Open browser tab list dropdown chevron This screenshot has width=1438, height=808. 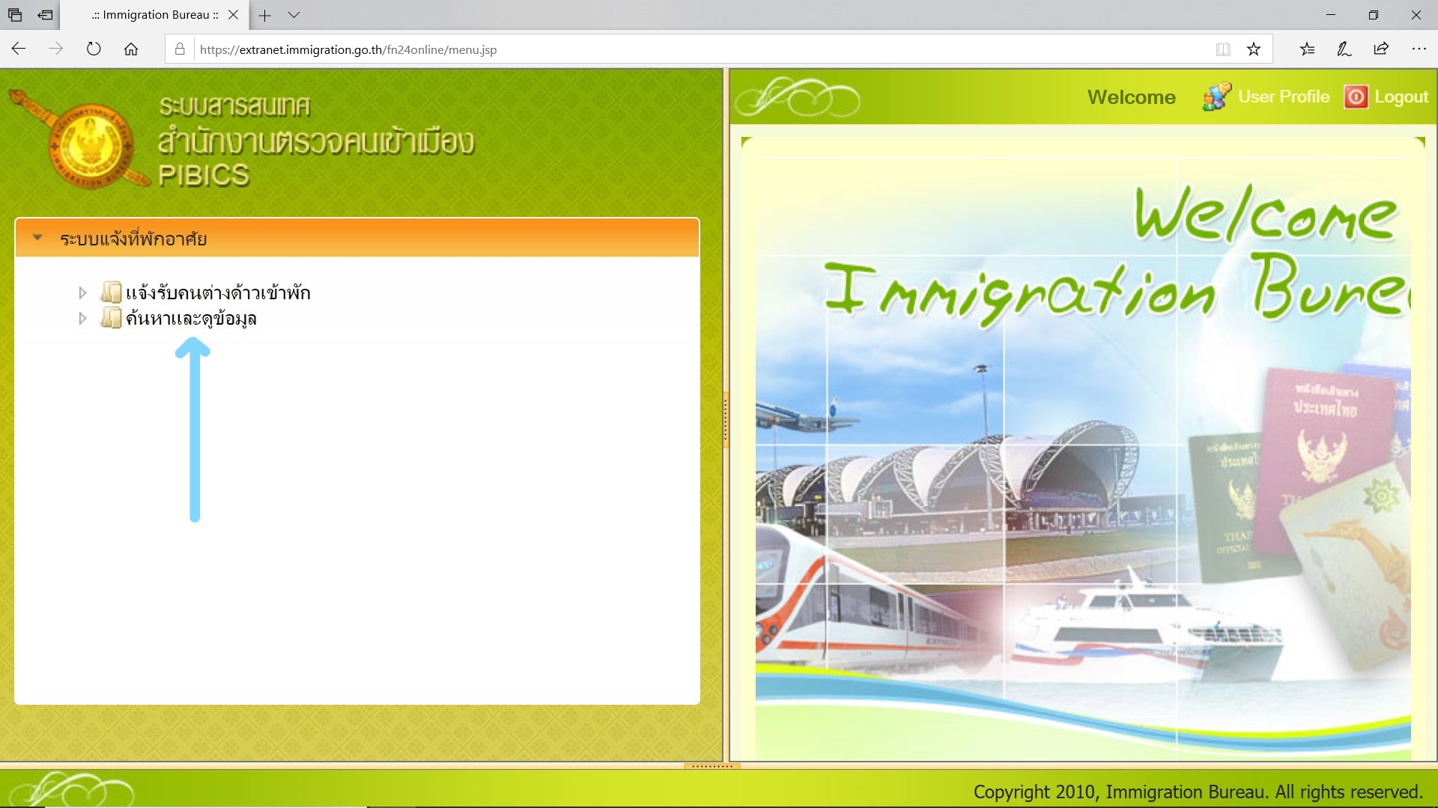tap(294, 15)
